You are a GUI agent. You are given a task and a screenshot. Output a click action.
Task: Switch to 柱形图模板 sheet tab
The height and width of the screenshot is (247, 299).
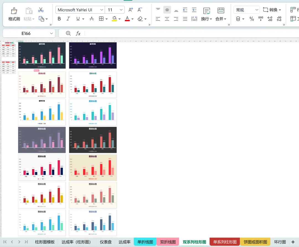tap(45, 242)
